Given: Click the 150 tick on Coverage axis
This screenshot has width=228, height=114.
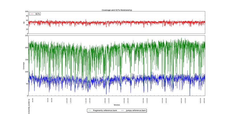Looking at the screenshot, I should point(27,60).
